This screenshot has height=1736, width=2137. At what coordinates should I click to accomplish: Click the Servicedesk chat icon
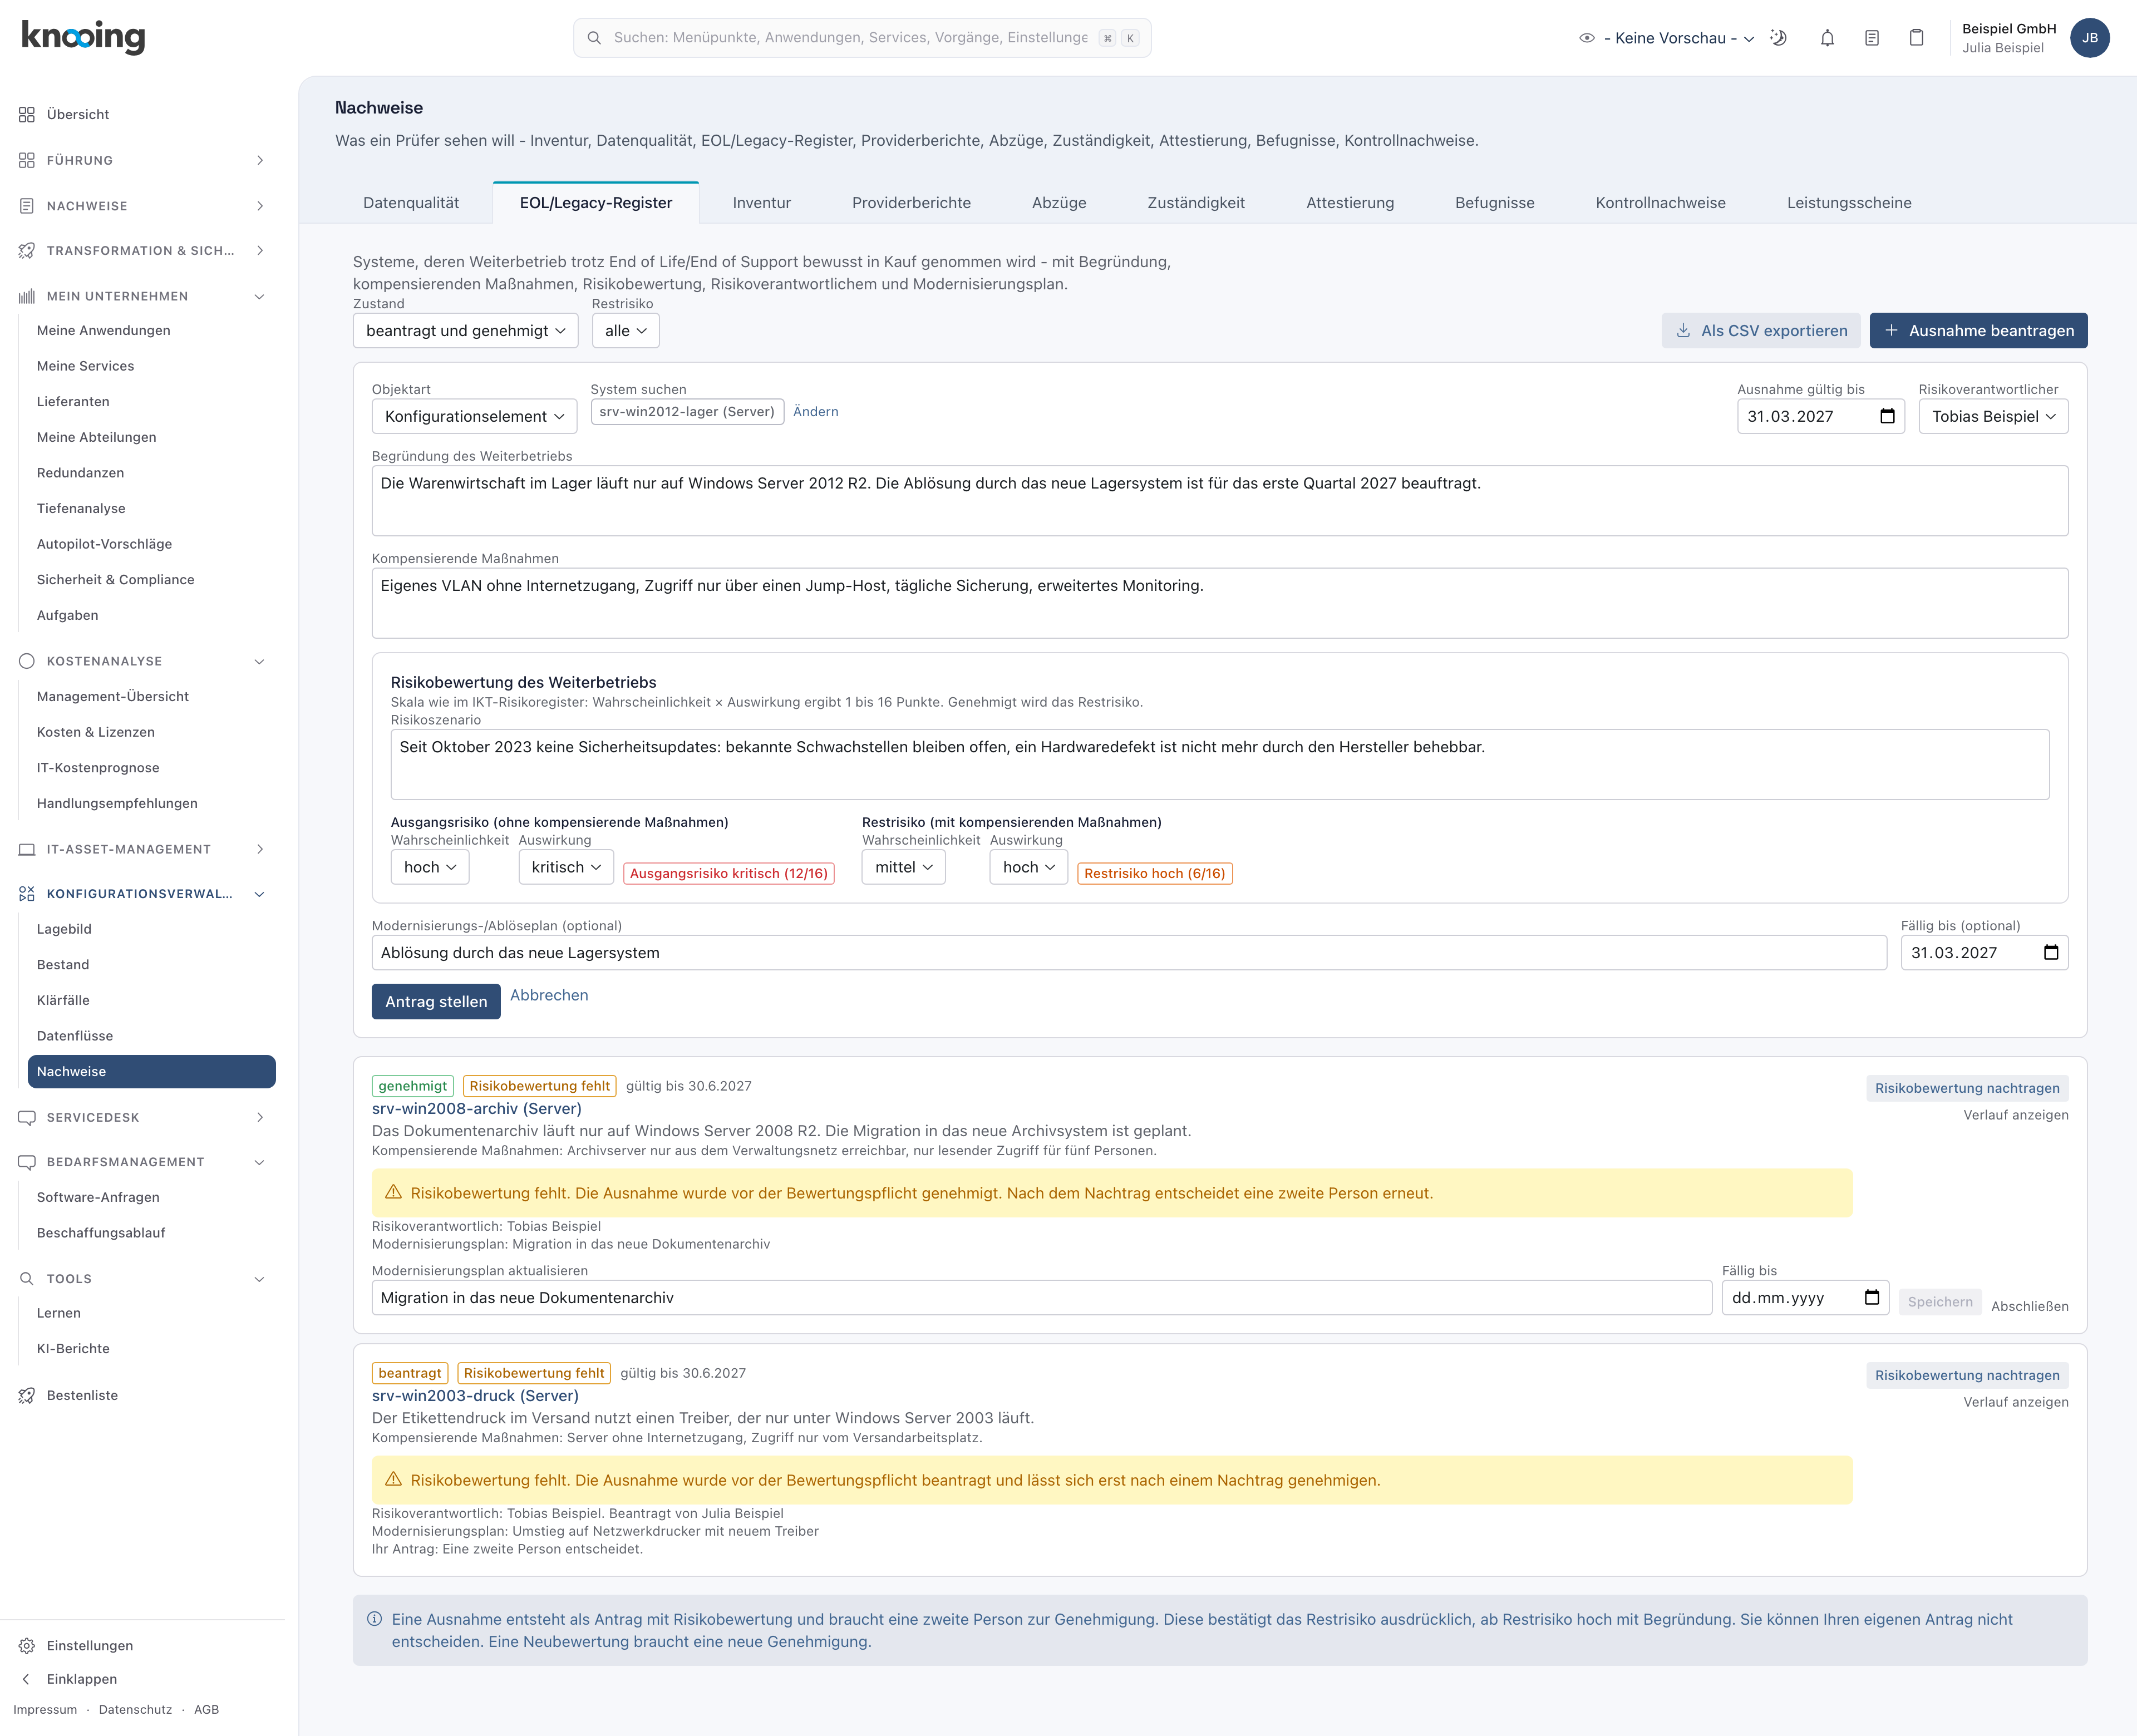click(27, 1117)
